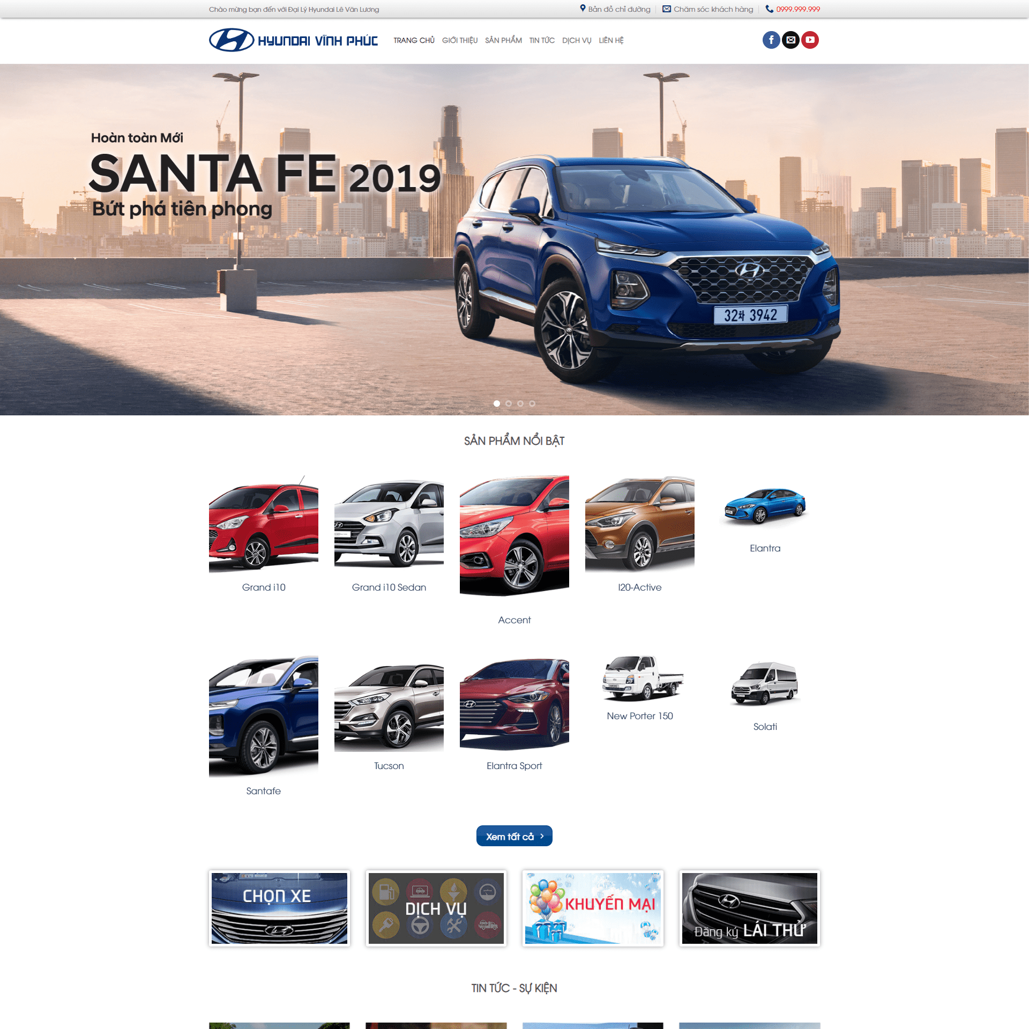
Task: Click the New Porter 150 product name
Action: click(640, 716)
